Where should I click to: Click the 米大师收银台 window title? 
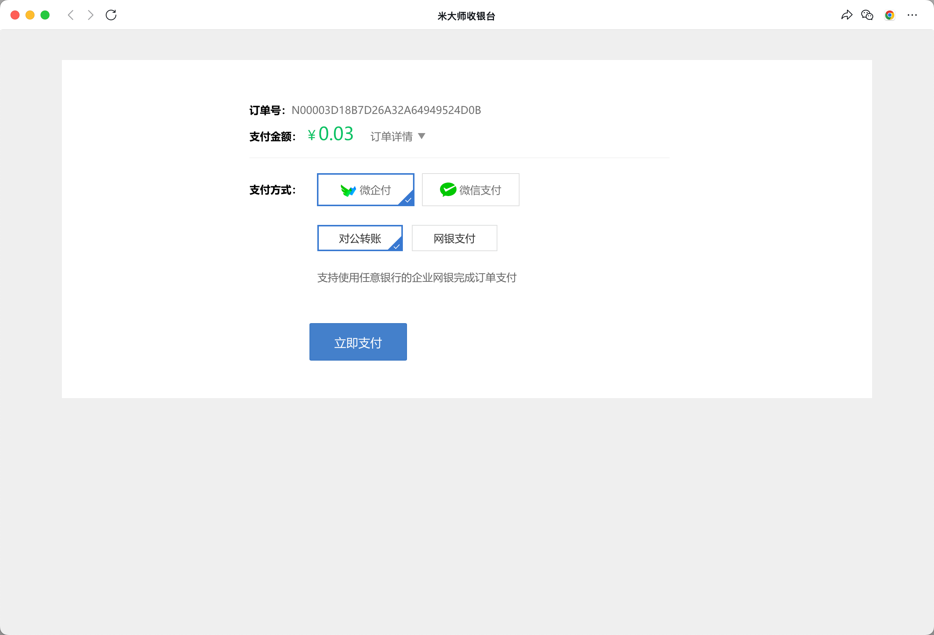tap(466, 16)
